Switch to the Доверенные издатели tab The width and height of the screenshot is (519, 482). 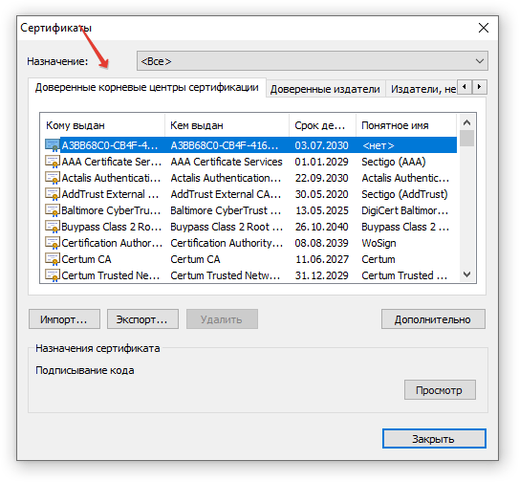[325, 89]
